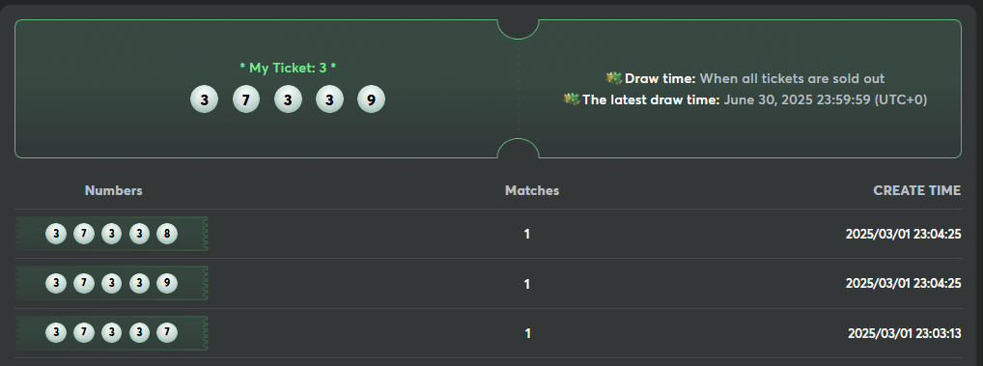Click the Matches column header
This screenshot has height=366, width=983.
(532, 190)
